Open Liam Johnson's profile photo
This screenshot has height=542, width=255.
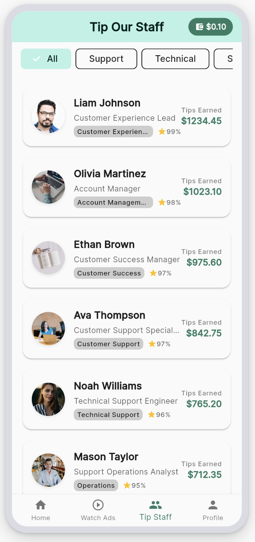click(x=48, y=116)
